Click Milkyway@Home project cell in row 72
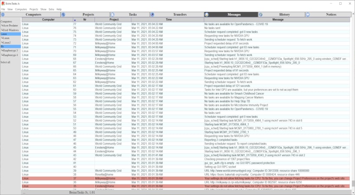The height and width of the screenshot is (195, 355). 105,43
